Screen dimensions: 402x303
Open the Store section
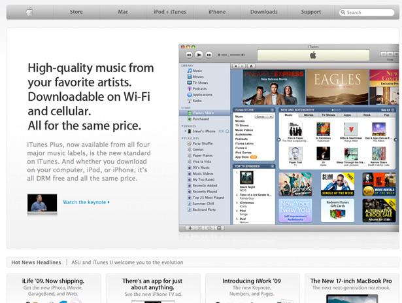coord(76,12)
